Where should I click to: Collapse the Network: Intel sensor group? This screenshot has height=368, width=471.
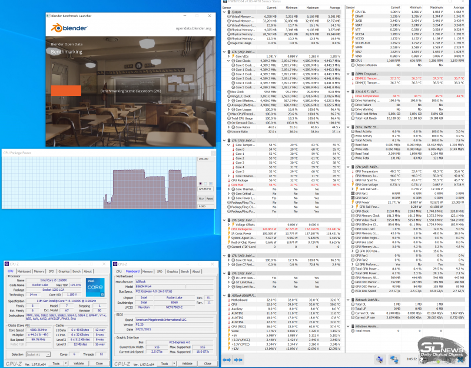348,300
